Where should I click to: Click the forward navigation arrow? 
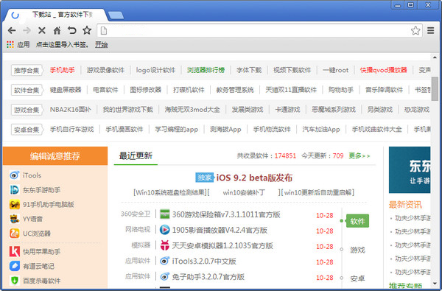click(x=27, y=30)
